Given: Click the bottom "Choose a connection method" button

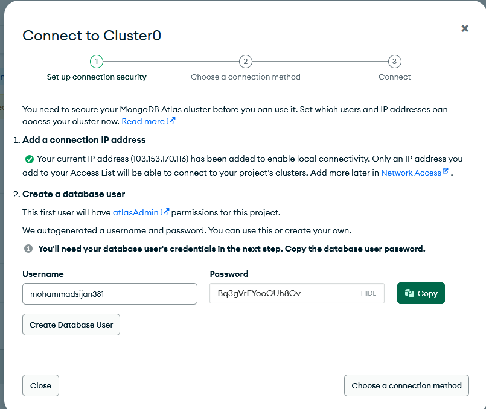Looking at the screenshot, I should (406, 385).
